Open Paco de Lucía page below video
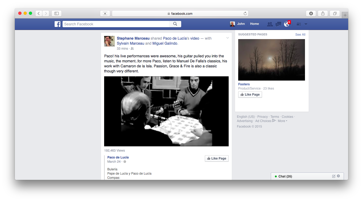The image size is (363, 201). click(118, 157)
